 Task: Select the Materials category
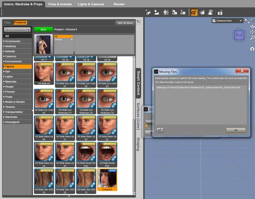coord(17,81)
